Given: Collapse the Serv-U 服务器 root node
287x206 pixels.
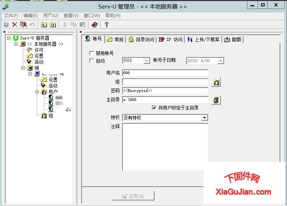Looking at the screenshot, I should 9,38.
